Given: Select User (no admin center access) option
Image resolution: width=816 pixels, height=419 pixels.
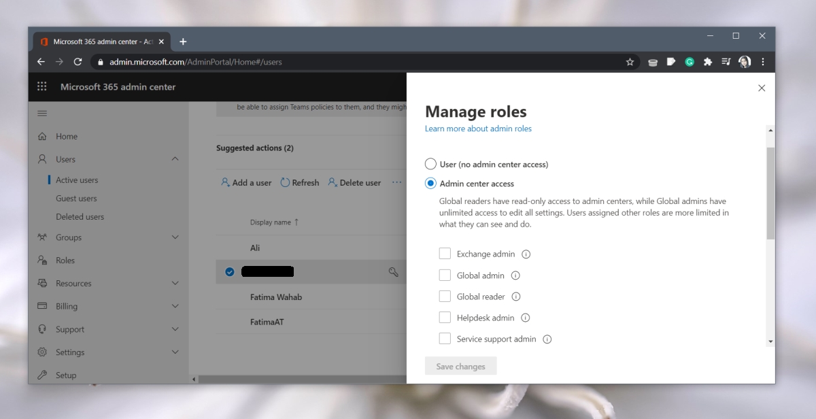Looking at the screenshot, I should 430,164.
